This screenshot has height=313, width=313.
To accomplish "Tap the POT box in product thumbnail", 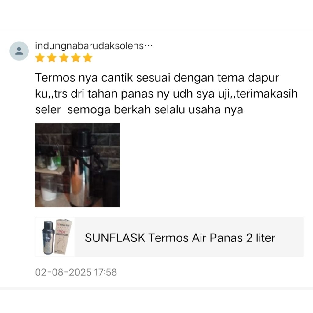I will 62,236.
